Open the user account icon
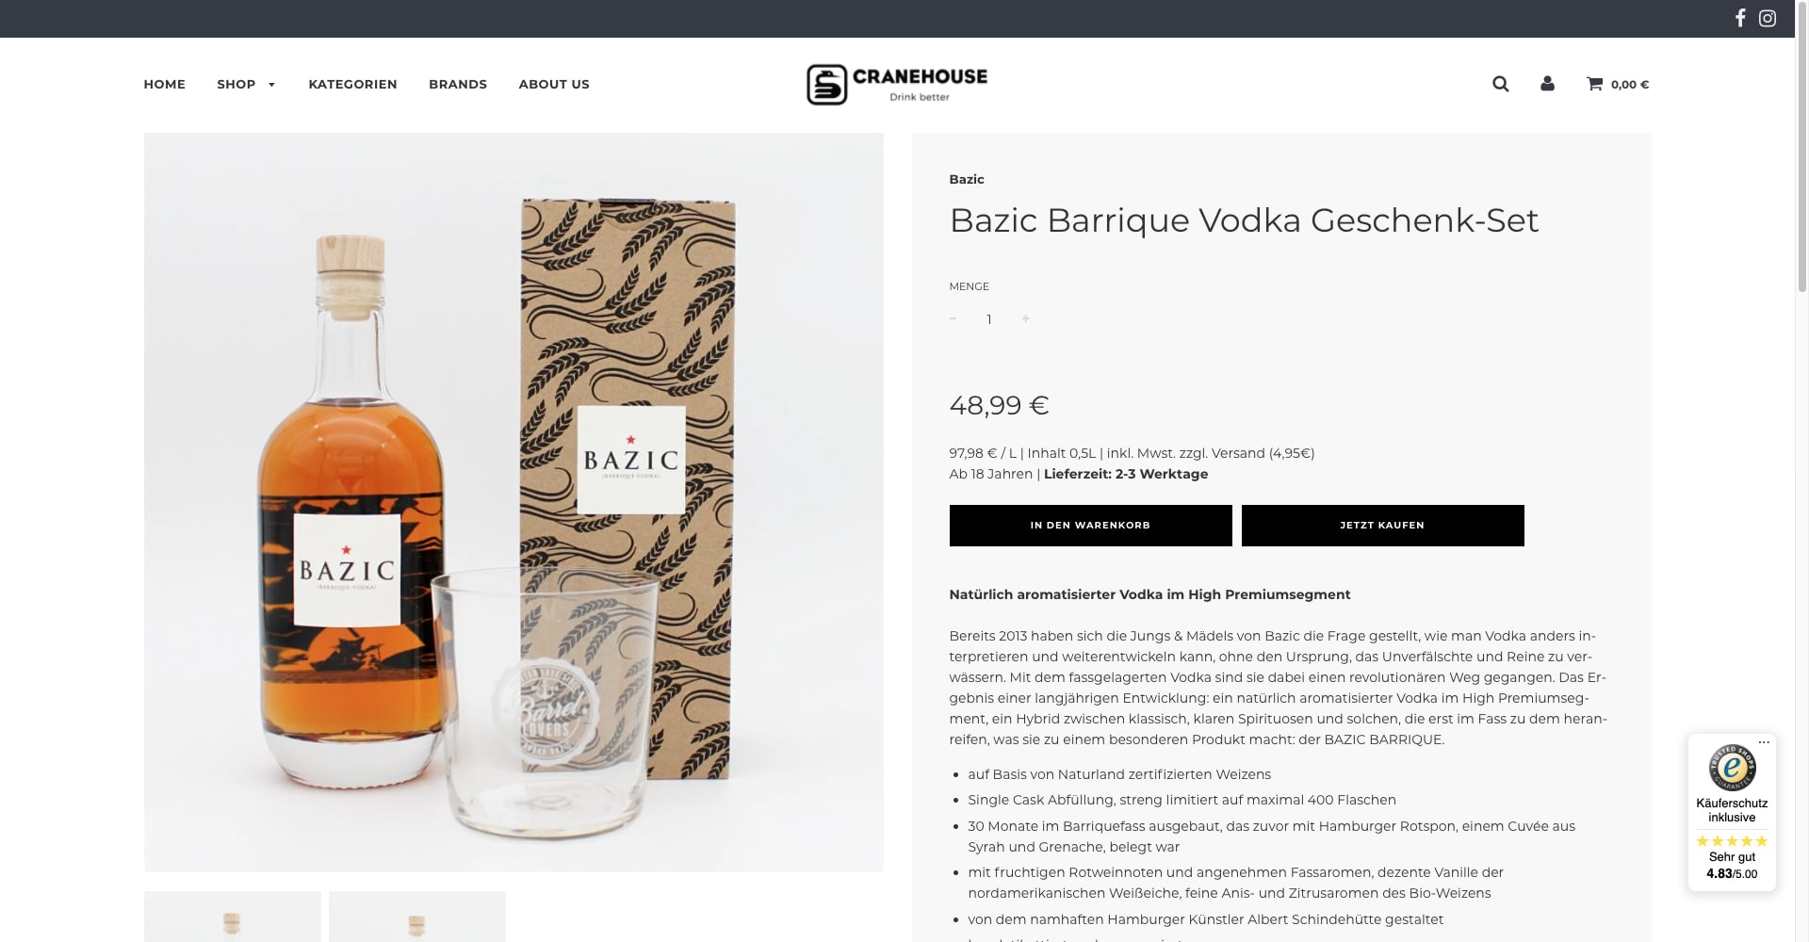The width and height of the screenshot is (1809, 942). pyautogui.click(x=1547, y=84)
